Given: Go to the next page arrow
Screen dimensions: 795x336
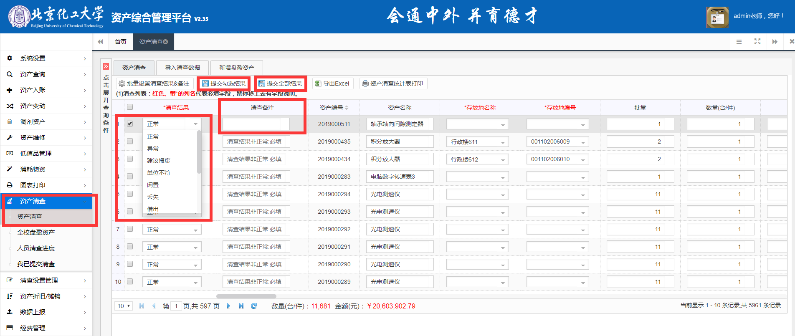Looking at the screenshot, I should pyautogui.click(x=228, y=306).
